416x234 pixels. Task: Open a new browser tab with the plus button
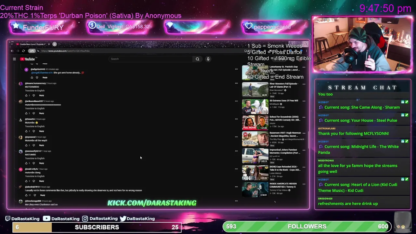click(x=55, y=44)
